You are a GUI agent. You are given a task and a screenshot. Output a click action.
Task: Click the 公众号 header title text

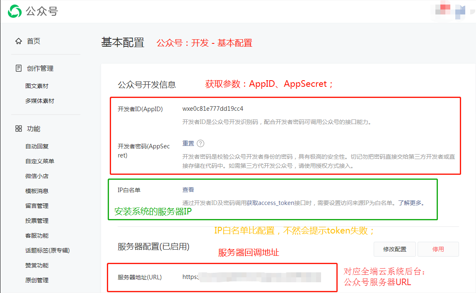pyautogui.click(x=42, y=12)
